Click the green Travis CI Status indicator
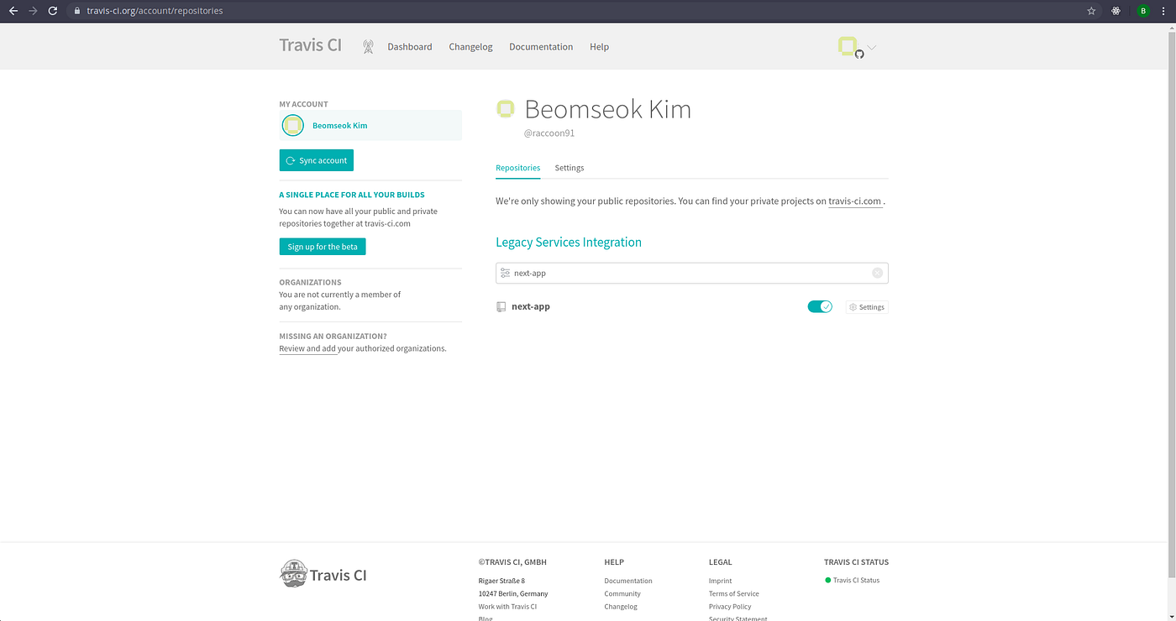 (827, 580)
